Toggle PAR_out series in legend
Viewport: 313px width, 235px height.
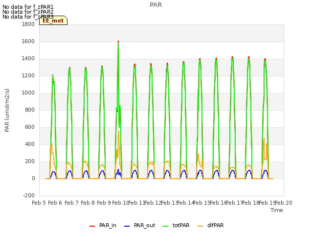(x=139, y=225)
